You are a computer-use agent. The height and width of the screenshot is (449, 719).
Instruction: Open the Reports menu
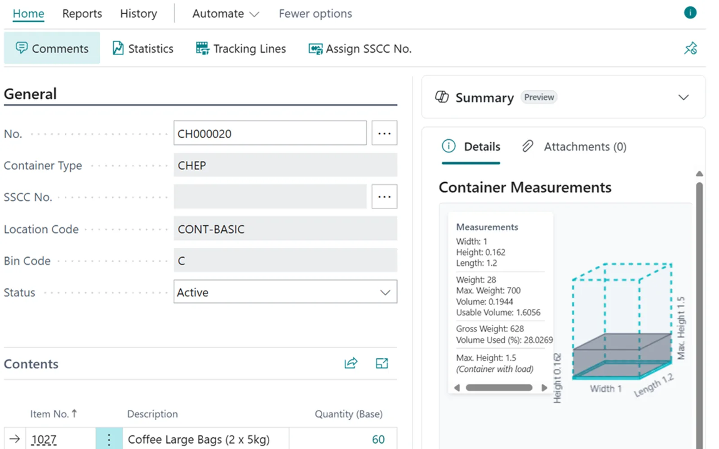tap(82, 13)
